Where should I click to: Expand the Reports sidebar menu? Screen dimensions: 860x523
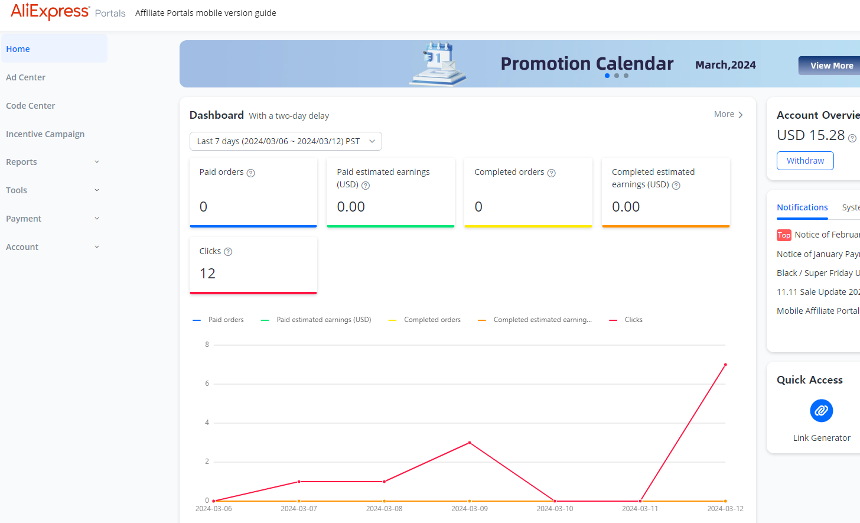(x=53, y=162)
